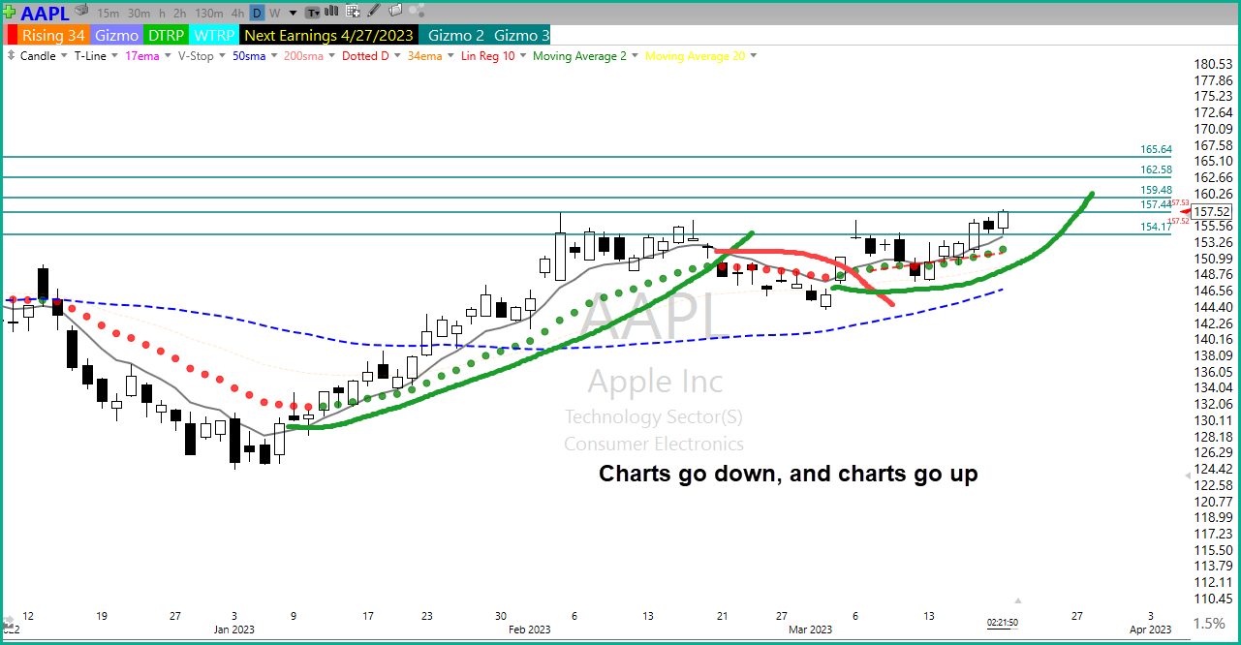Click the AAPL ticker symbol title
This screenshot has width=1241, height=645.
45,13
